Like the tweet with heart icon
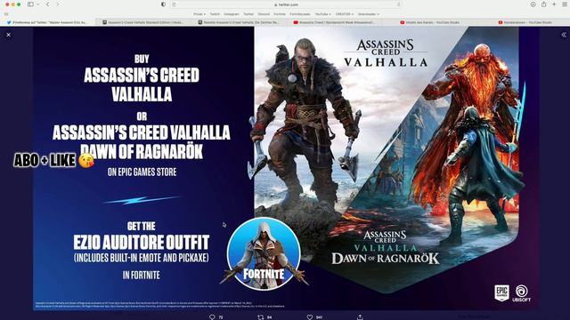The image size is (570, 320). point(310,317)
